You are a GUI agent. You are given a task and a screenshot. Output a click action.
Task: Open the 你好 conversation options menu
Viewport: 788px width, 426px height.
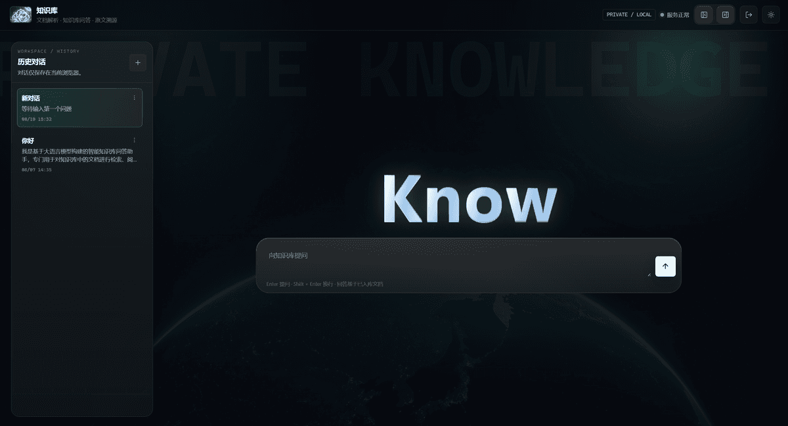click(x=135, y=140)
